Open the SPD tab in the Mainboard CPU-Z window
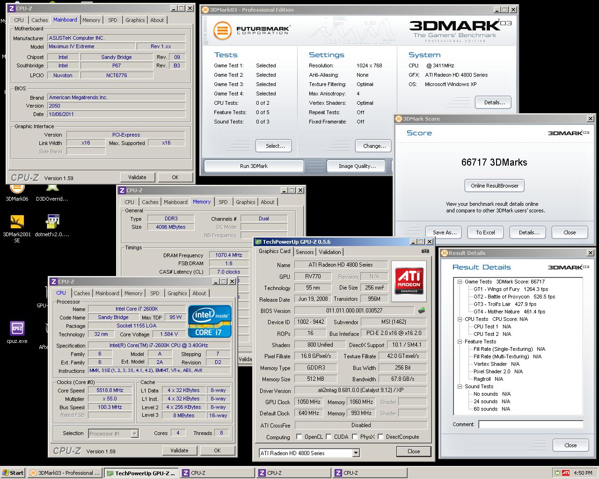599x479 pixels. [113, 20]
